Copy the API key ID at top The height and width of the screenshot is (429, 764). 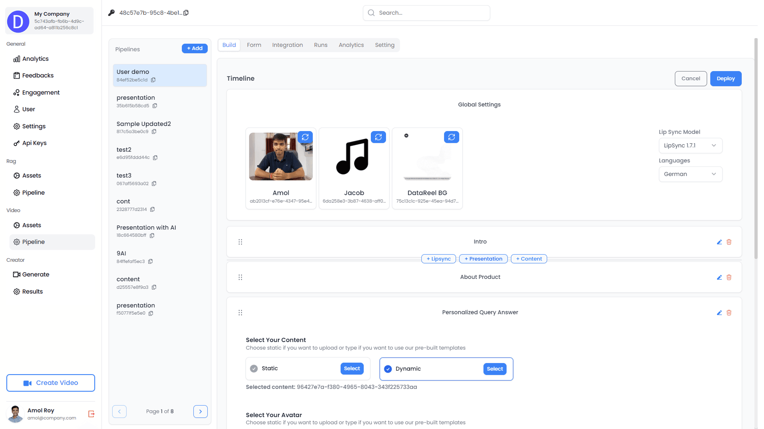186,13
